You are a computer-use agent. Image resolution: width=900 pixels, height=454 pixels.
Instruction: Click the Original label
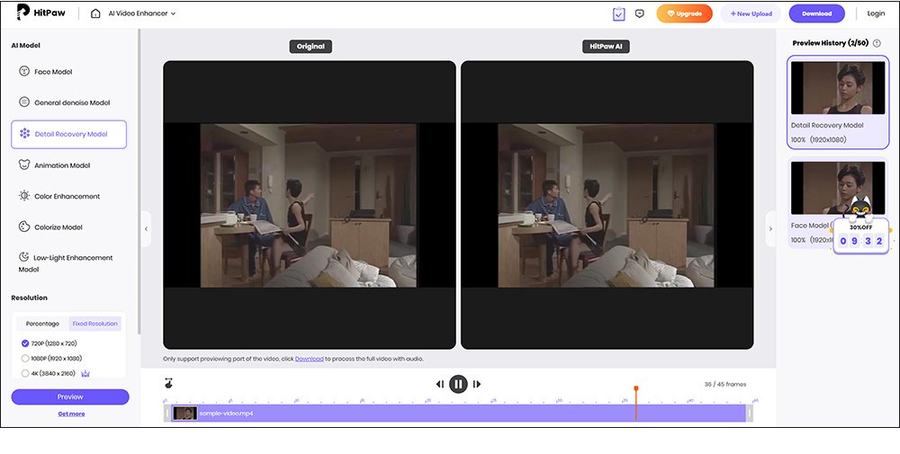(x=310, y=47)
